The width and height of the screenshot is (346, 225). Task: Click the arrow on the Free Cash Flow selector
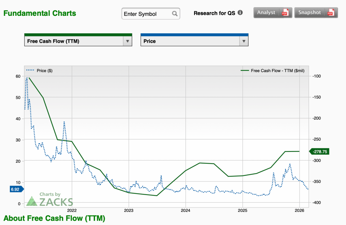(x=128, y=41)
